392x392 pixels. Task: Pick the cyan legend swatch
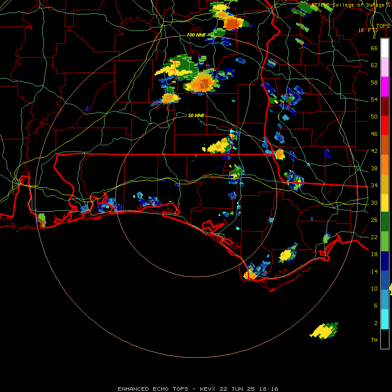(x=385, y=319)
